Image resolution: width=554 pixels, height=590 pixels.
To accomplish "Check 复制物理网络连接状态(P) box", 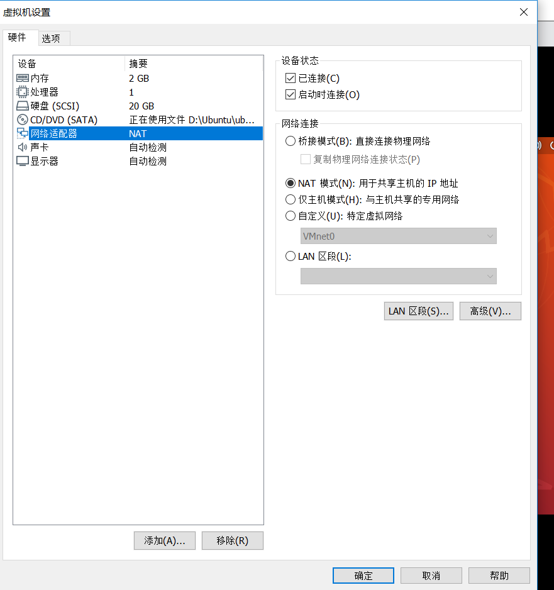I will click(x=306, y=159).
